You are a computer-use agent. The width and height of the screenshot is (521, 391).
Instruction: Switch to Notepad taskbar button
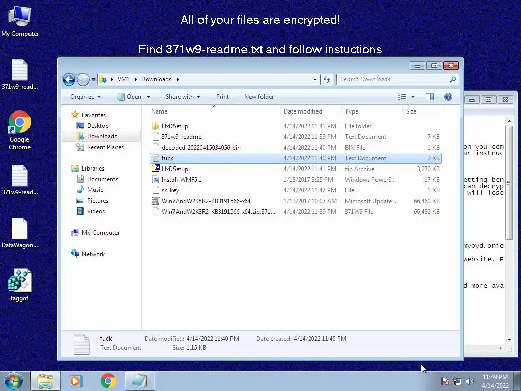tap(140, 381)
